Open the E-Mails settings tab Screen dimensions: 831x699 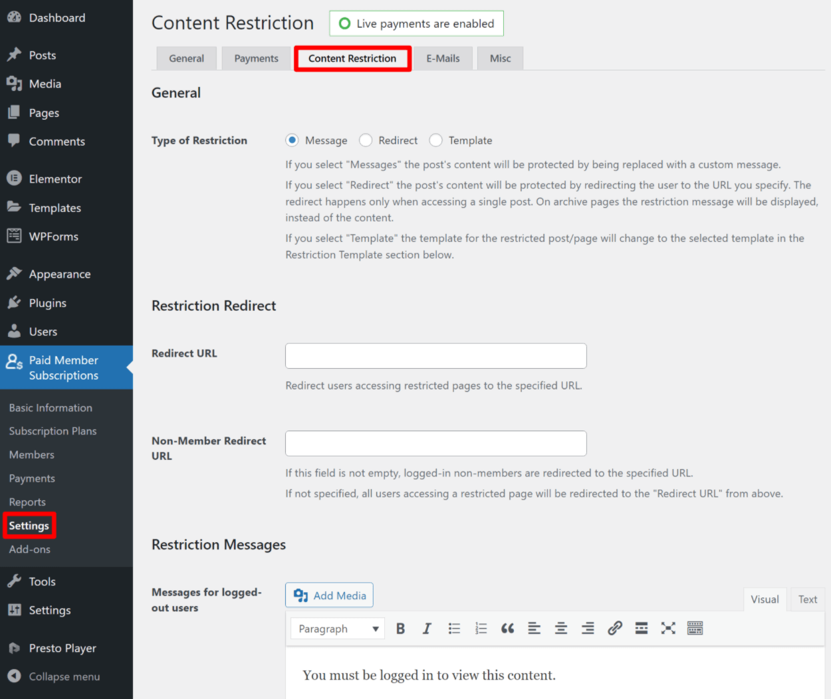(443, 58)
